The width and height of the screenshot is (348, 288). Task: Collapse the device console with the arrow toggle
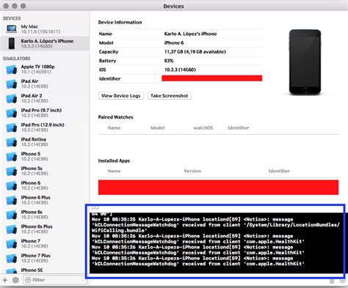coord(95,207)
